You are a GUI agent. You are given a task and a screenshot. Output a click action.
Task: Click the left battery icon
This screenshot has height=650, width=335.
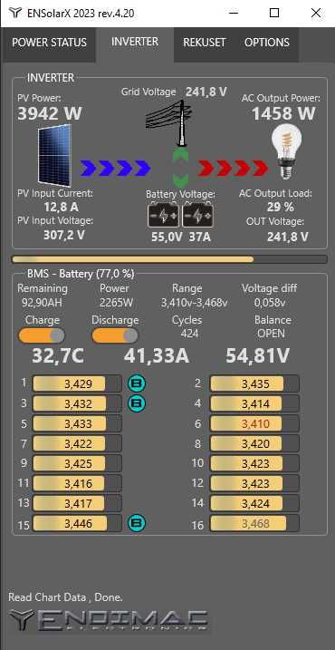coord(164,215)
